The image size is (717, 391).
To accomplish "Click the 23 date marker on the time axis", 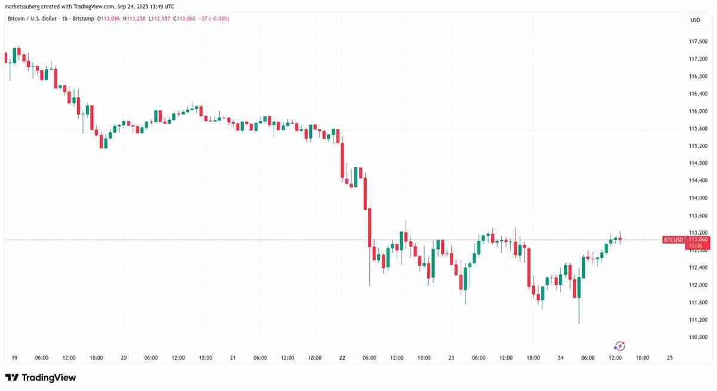I will pyautogui.click(x=451, y=358).
